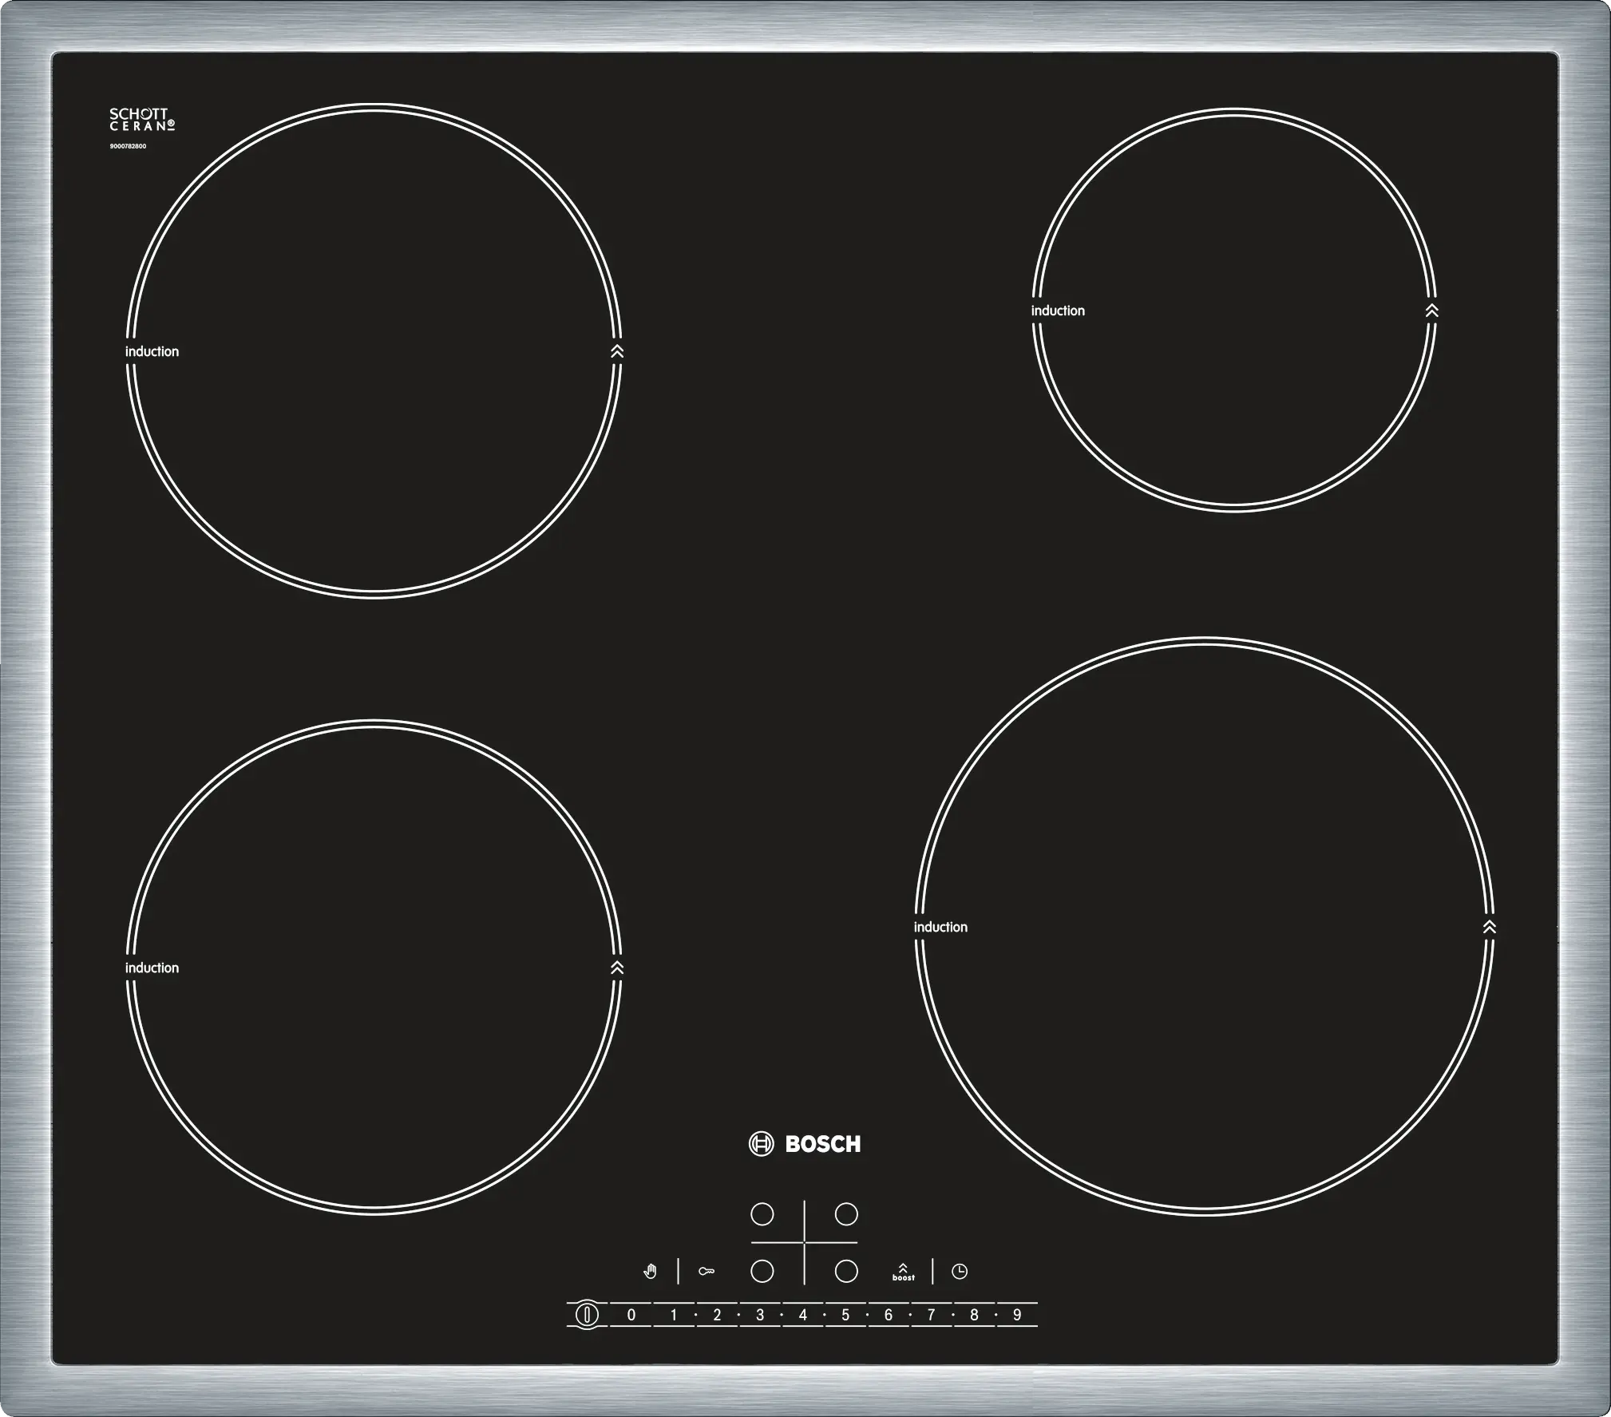This screenshot has height=1417, width=1611.
Task: Tap the hand wipe-protection icon
Action: 651,1271
